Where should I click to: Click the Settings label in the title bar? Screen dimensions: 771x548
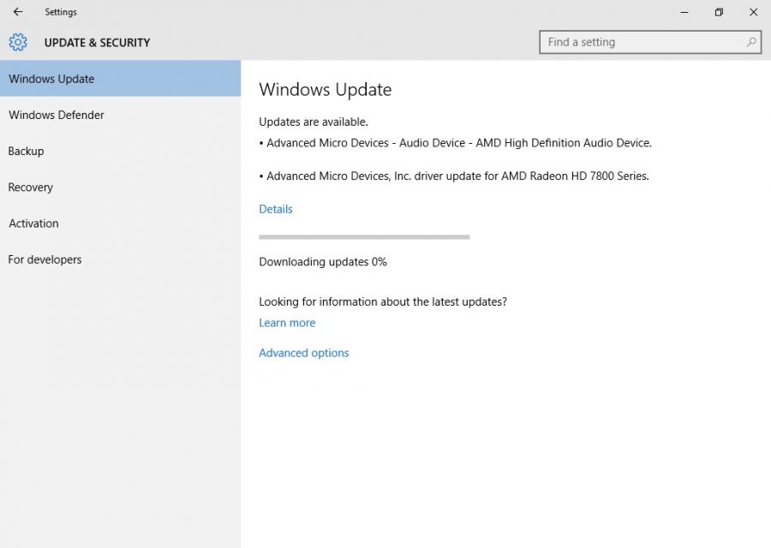point(60,12)
